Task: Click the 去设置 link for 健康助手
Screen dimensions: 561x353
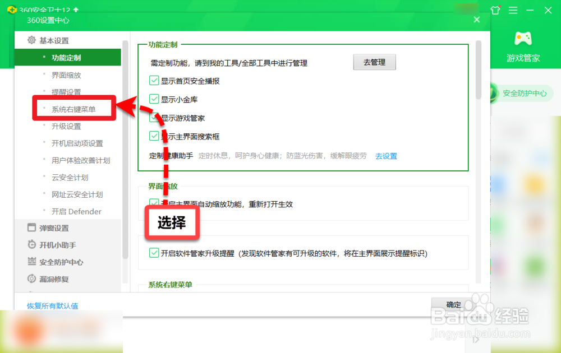Action: point(386,156)
